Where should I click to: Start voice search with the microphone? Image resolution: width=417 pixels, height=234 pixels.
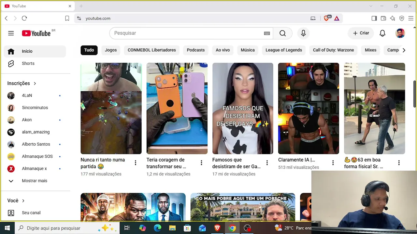pyautogui.click(x=303, y=33)
